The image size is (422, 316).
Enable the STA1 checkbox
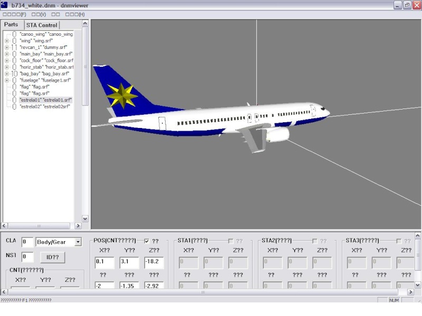click(x=231, y=241)
